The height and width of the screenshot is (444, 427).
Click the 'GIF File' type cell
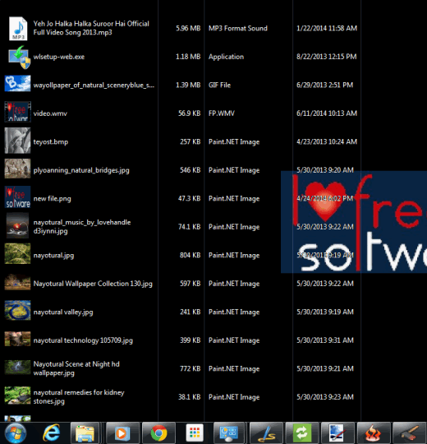tap(219, 85)
